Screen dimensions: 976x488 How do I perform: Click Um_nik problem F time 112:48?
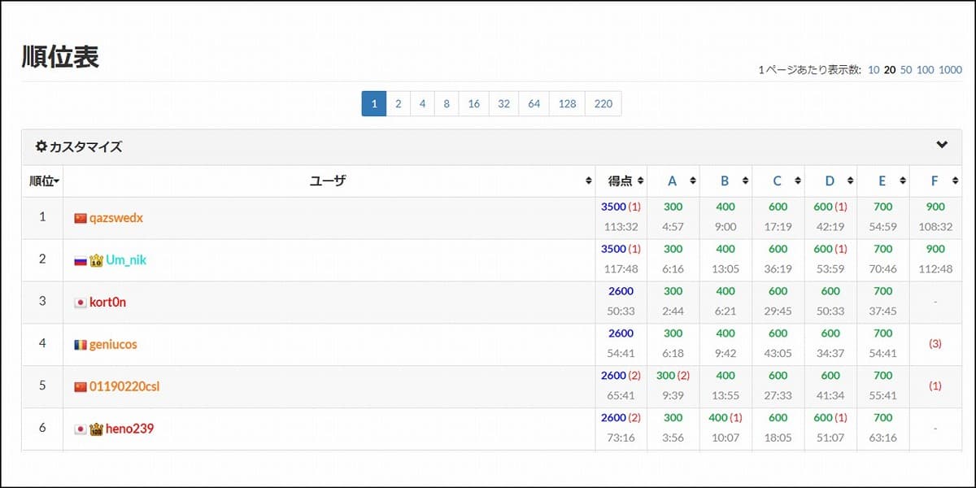click(935, 268)
